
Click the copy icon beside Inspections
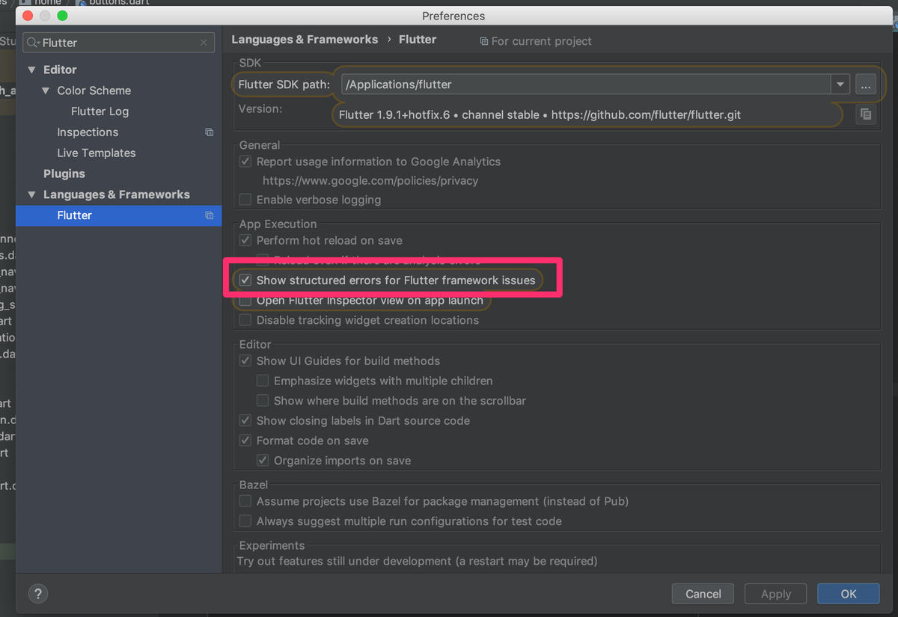click(x=210, y=132)
